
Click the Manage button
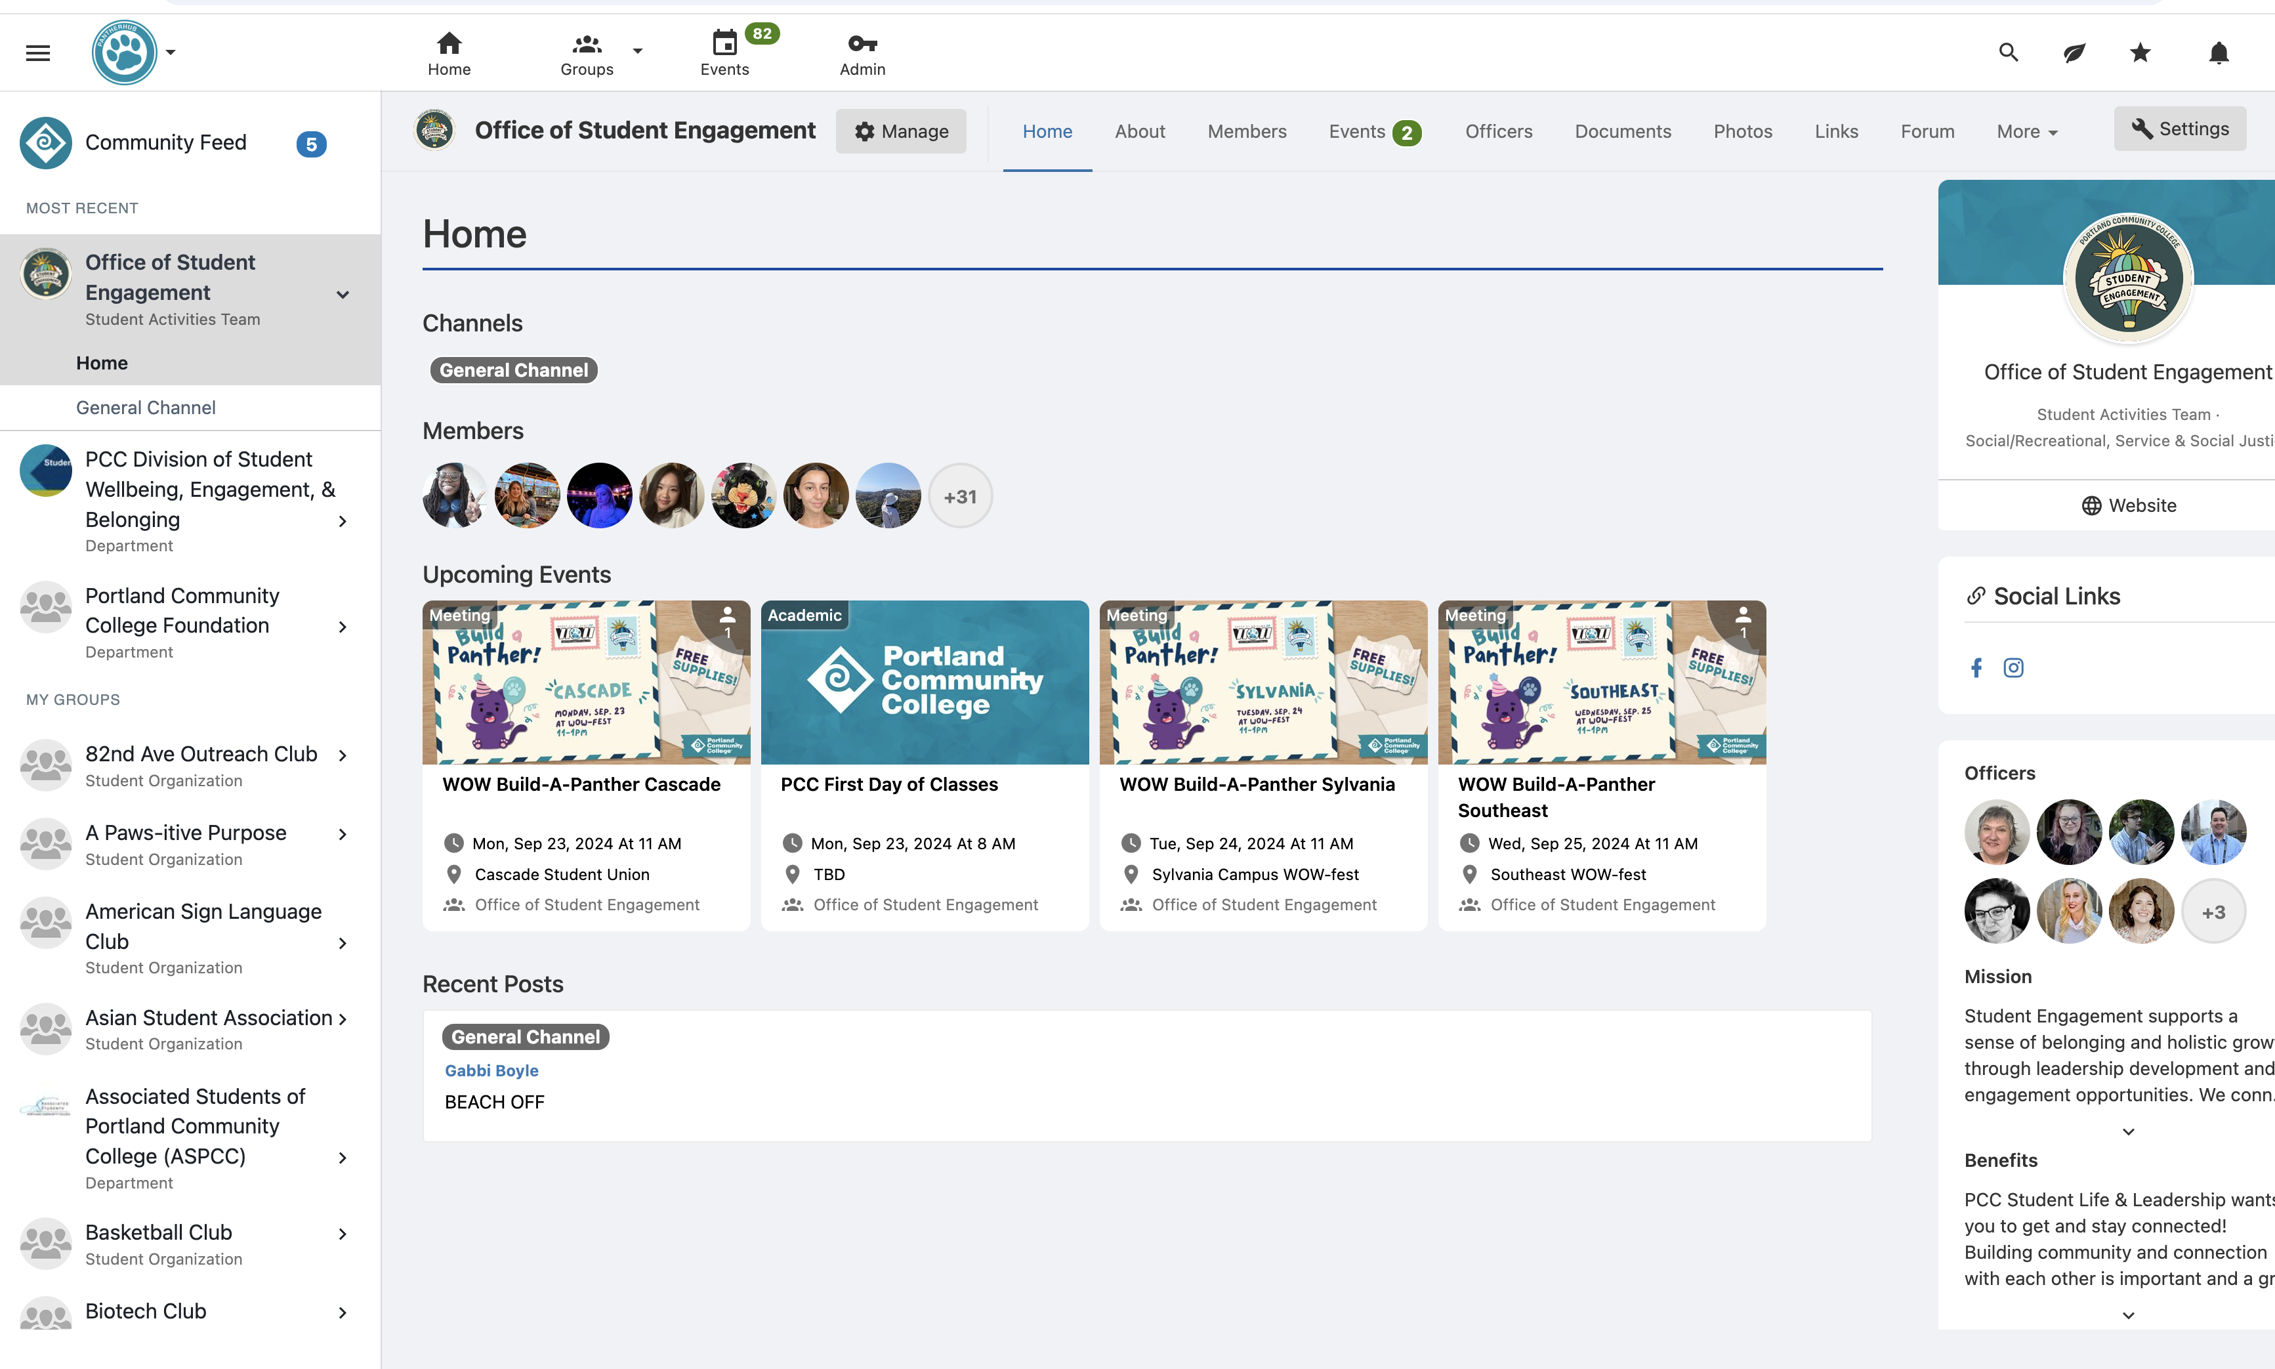pos(901,131)
